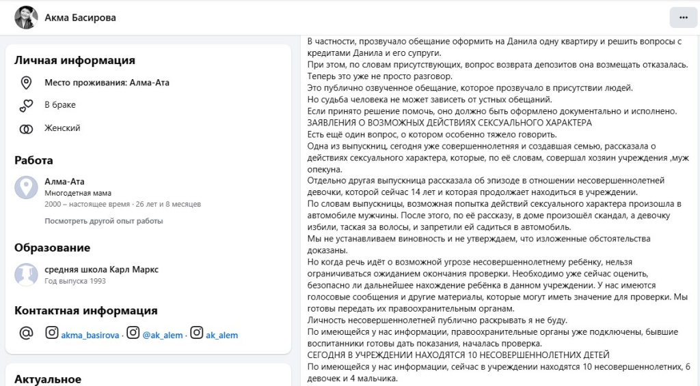Click the @ contact information icon
Image resolution: width=700 pixels, height=386 pixels.
coord(27,333)
